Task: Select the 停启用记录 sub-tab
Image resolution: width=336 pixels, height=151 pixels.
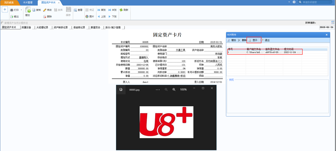Action: click(x=79, y=27)
